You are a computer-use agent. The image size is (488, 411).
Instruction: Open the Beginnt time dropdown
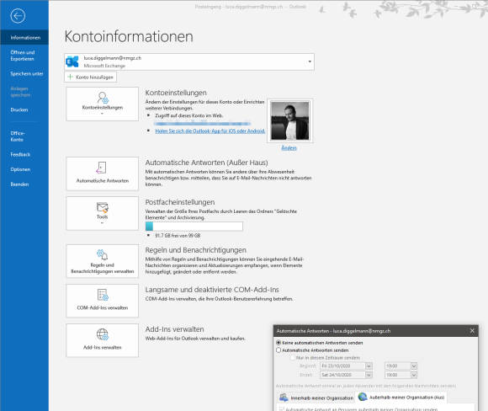click(x=414, y=366)
